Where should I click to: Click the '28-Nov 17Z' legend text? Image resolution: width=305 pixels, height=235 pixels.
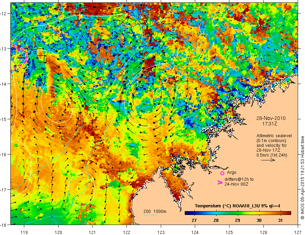[268, 150]
